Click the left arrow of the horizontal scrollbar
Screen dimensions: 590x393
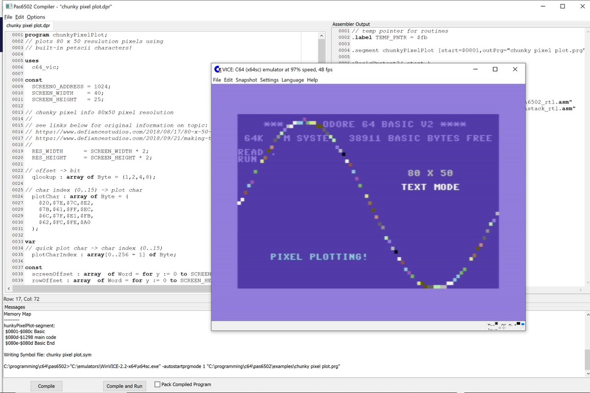coord(8,289)
